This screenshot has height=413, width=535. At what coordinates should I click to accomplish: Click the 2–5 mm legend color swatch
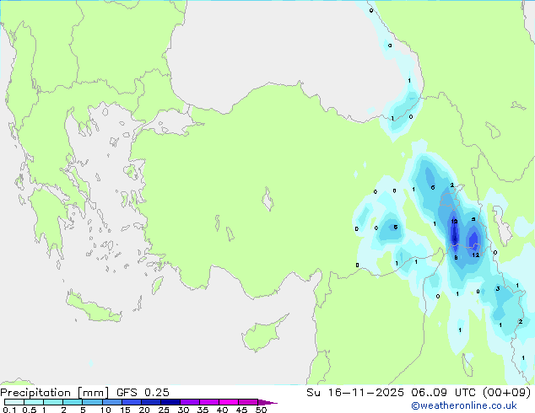pos(73,402)
